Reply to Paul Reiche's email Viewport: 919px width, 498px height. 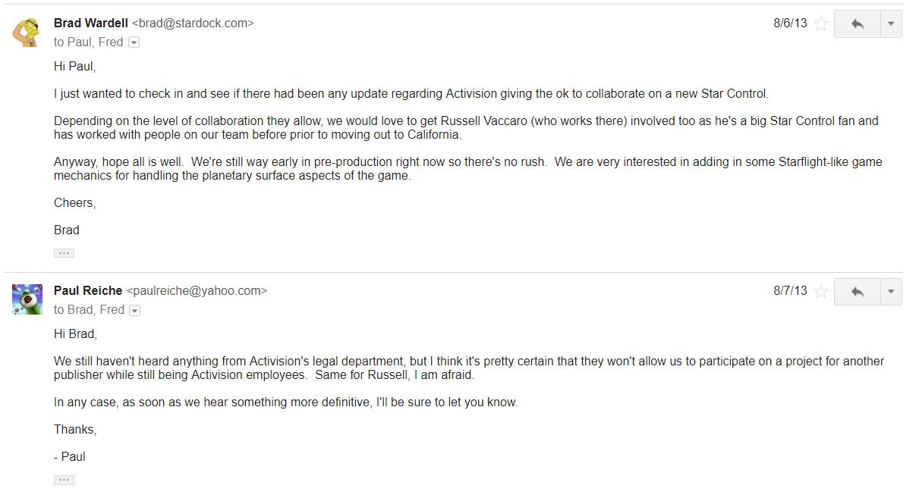click(x=857, y=291)
